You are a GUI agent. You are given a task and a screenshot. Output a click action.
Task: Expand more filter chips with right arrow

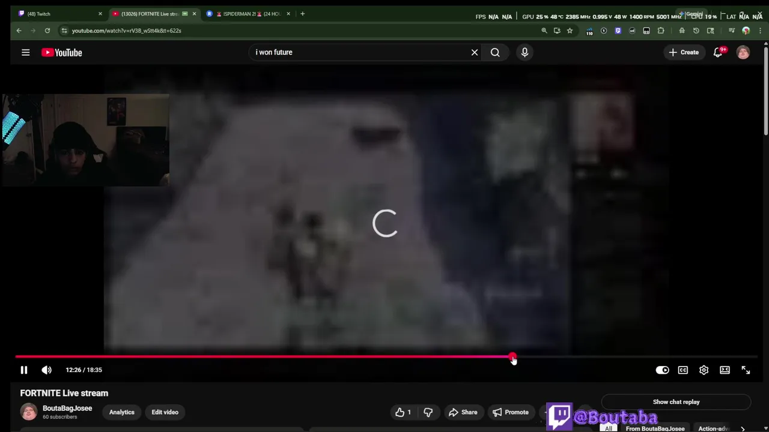point(743,428)
